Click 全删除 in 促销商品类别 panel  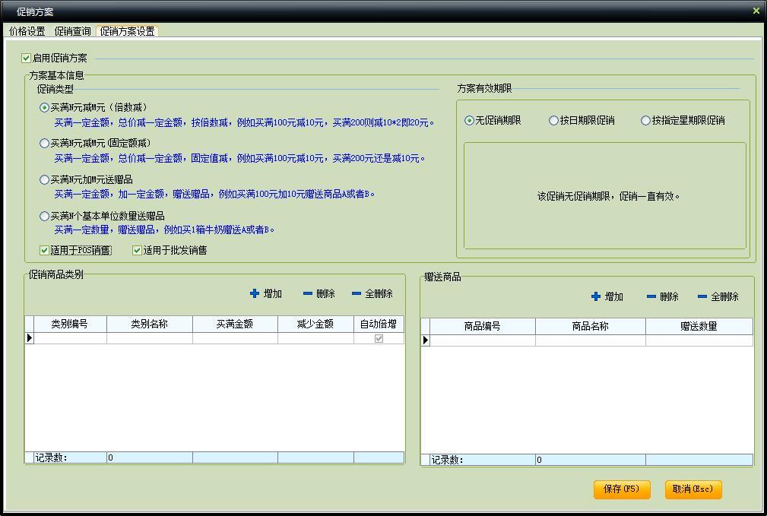[372, 293]
